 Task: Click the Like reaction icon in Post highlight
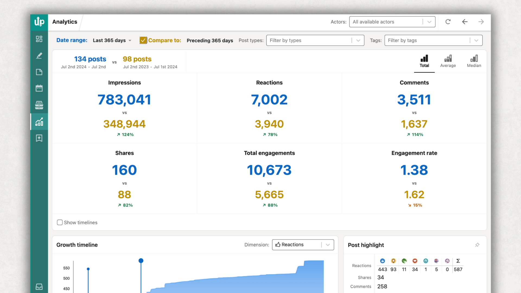[x=383, y=261]
